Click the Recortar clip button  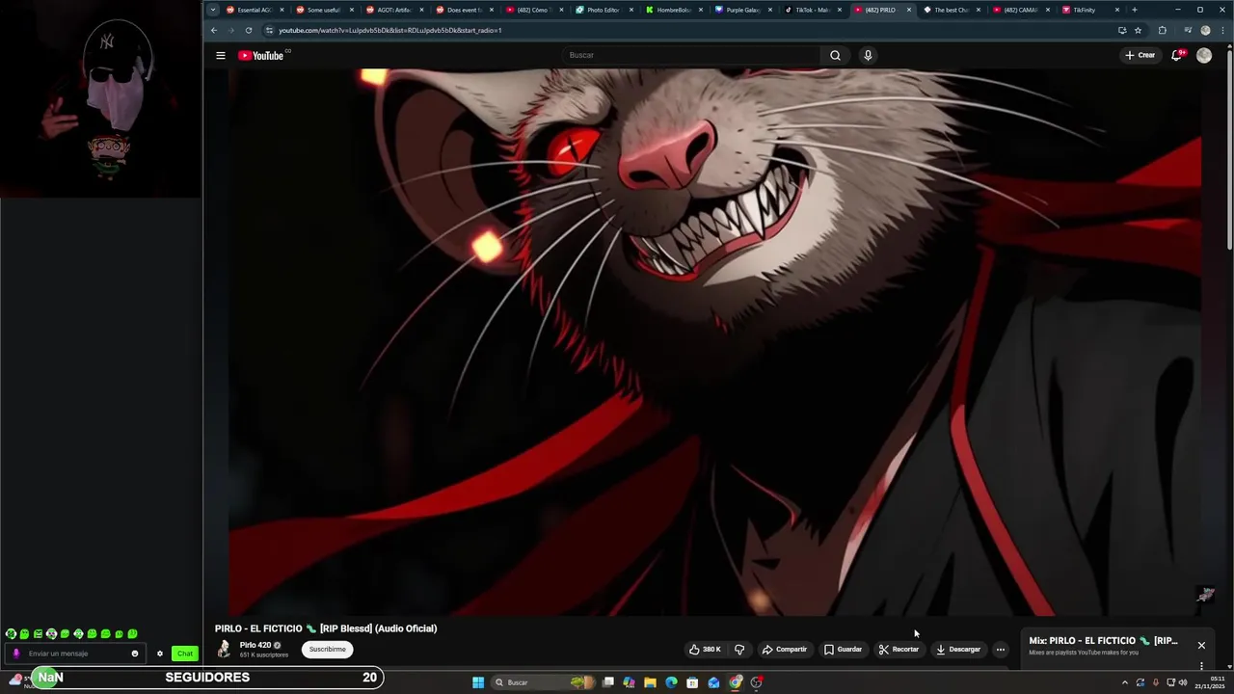[899, 649]
